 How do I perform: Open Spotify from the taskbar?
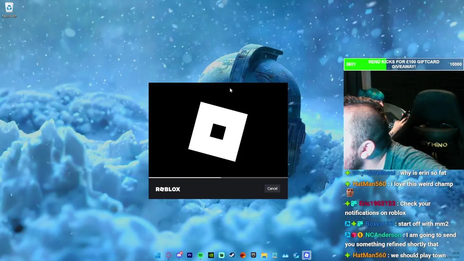[200, 255]
